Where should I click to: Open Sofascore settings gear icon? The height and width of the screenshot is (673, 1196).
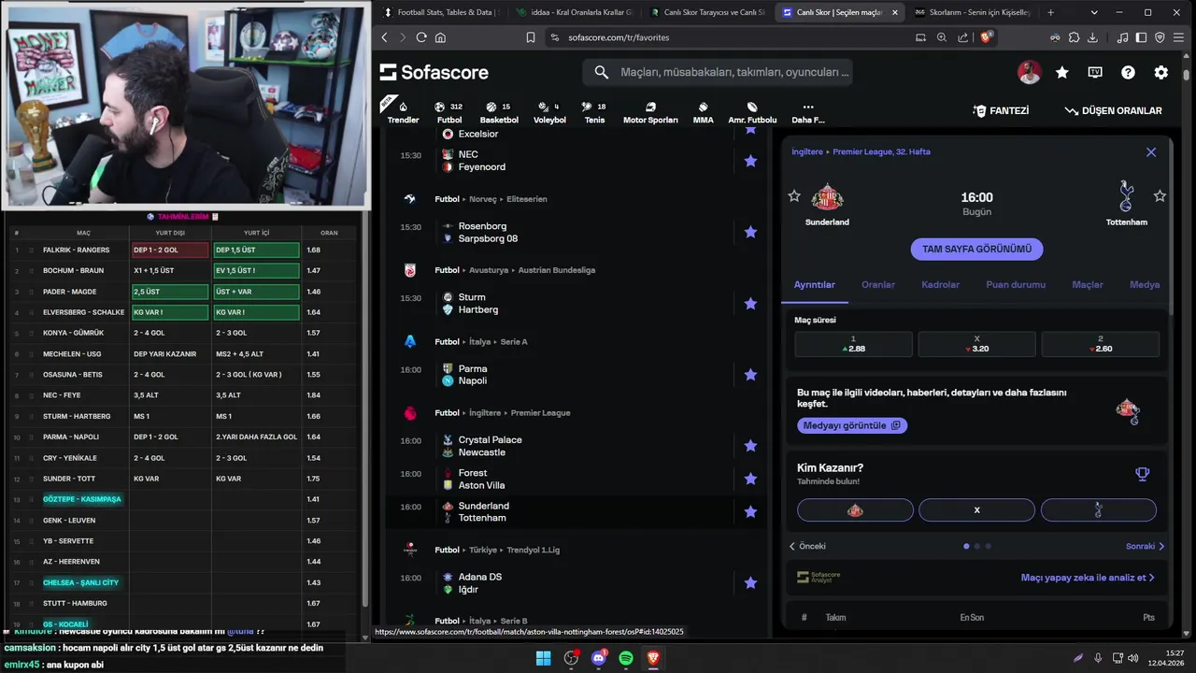tap(1161, 72)
